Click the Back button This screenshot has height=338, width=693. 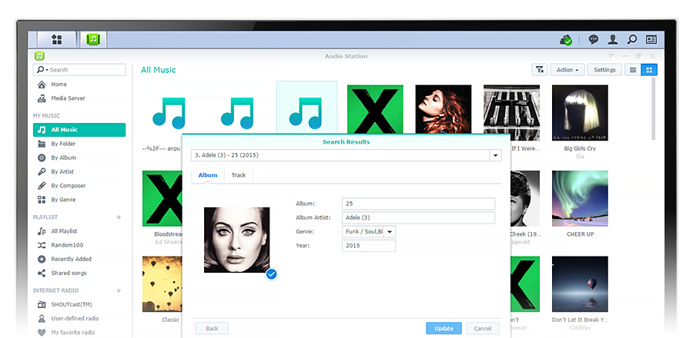212,328
